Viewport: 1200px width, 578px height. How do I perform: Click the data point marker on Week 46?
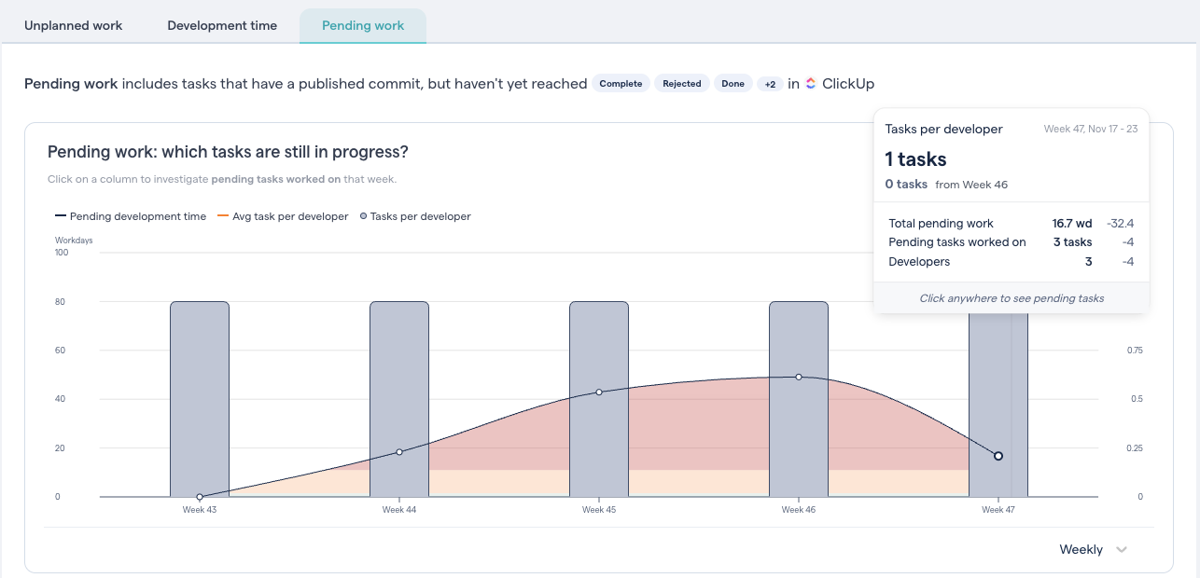(799, 378)
